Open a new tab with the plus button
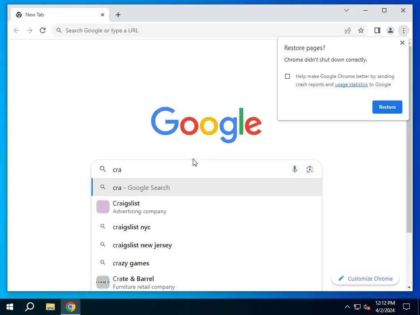The image size is (420, 315). point(118,15)
